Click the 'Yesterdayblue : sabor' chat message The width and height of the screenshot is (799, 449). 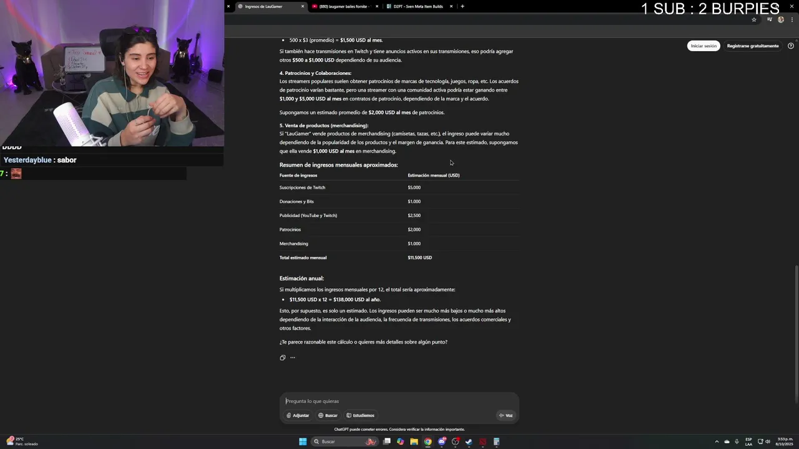point(40,160)
